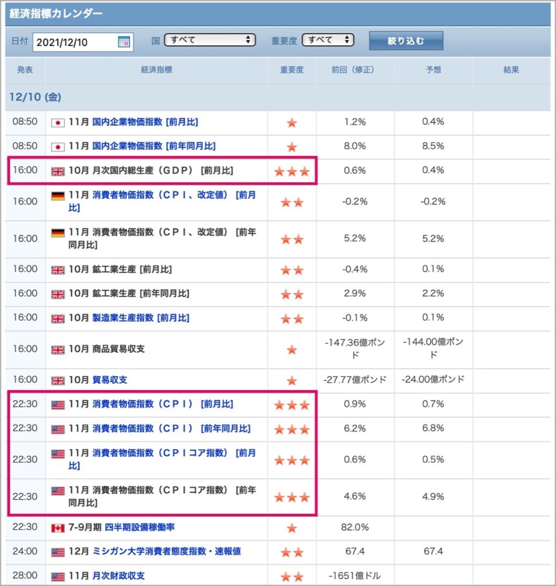The height and width of the screenshot is (586, 556).
Task: Click the 82.0% previous value
Action: point(355,527)
